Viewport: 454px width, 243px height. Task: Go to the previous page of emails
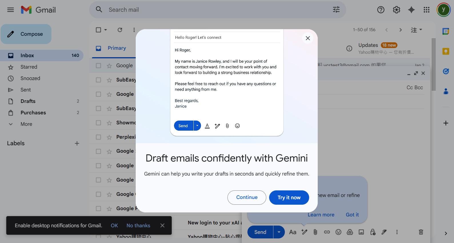click(387, 30)
